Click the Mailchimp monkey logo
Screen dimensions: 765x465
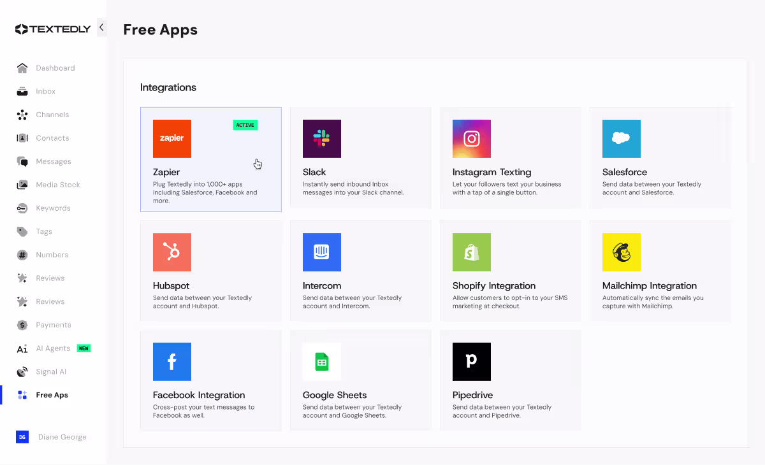(x=622, y=252)
